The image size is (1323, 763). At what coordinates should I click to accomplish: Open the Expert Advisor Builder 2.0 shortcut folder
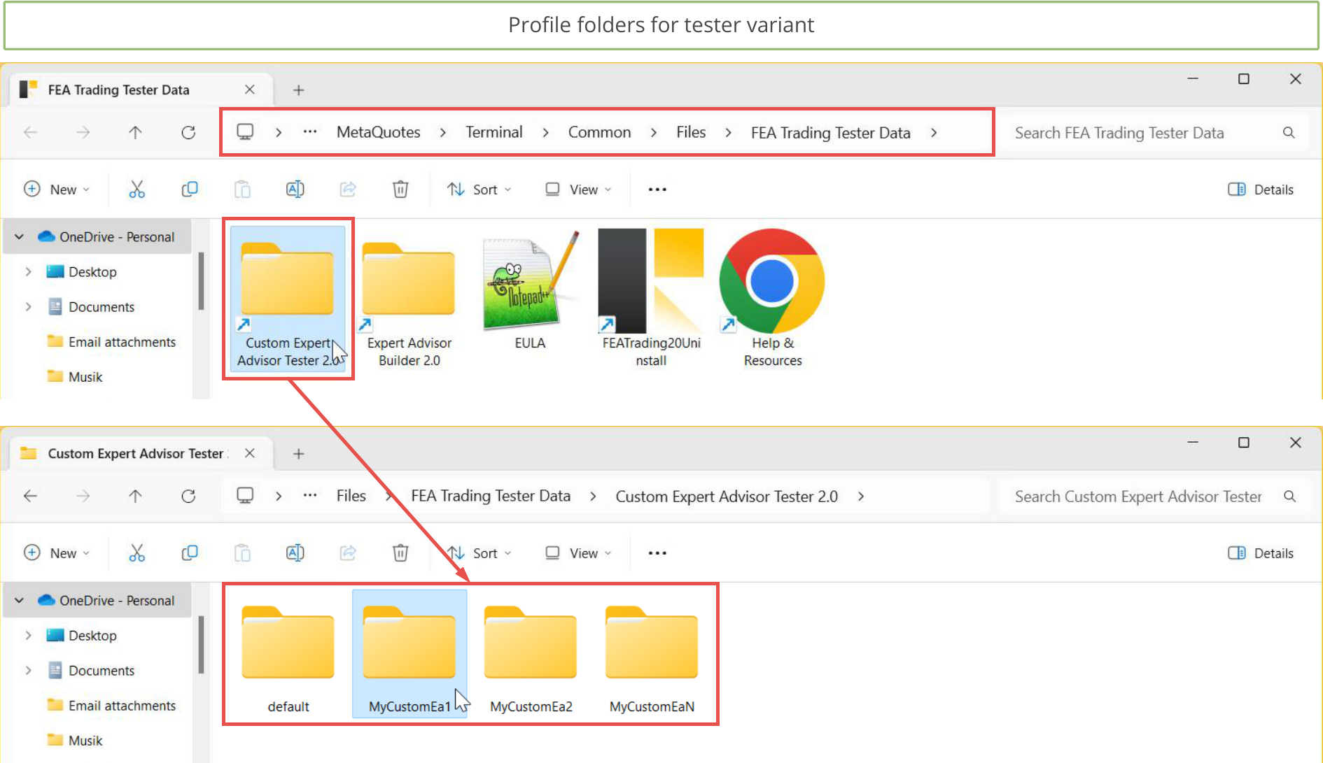tap(409, 298)
